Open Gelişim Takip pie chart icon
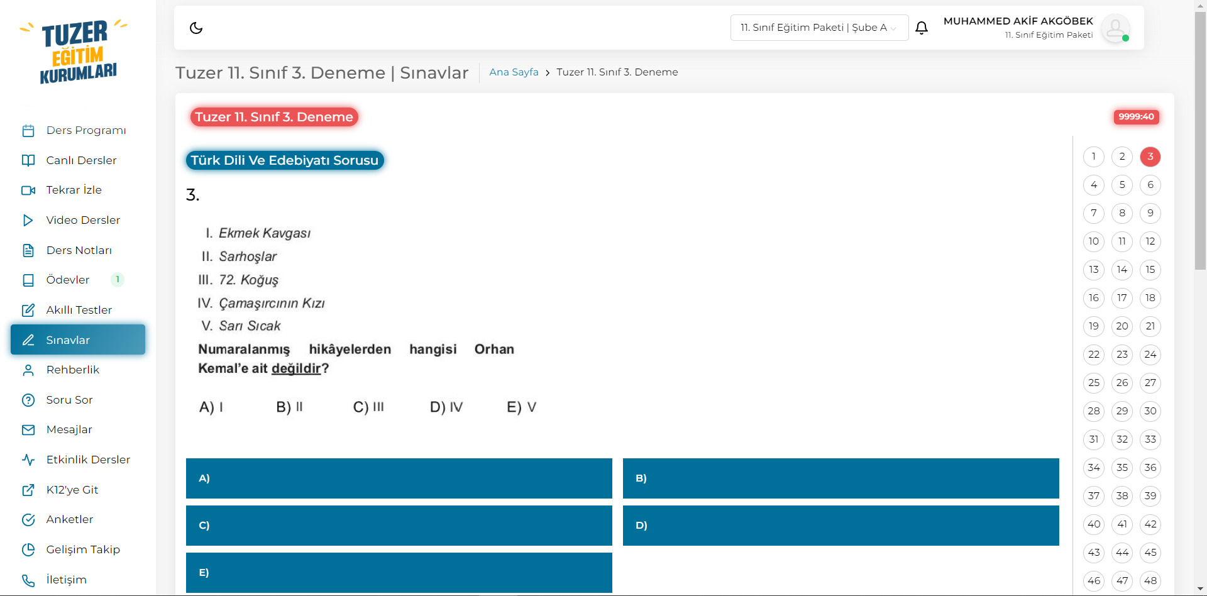This screenshot has height=596, width=1207. [28, 549]
